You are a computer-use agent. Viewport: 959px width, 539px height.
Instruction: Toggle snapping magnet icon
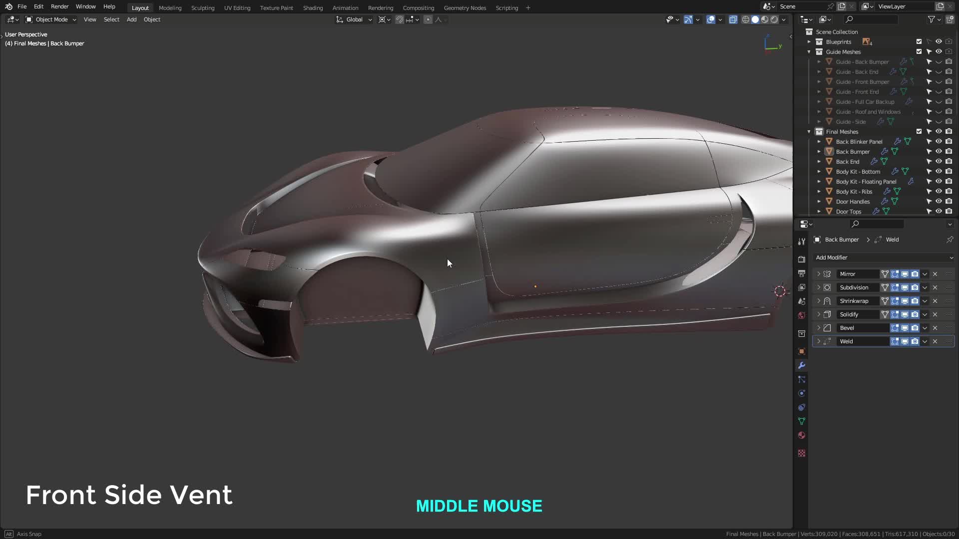[400, 19]
